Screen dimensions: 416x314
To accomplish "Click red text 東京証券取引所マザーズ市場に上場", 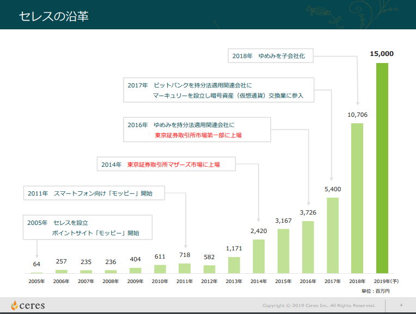I will click(174, 165).
